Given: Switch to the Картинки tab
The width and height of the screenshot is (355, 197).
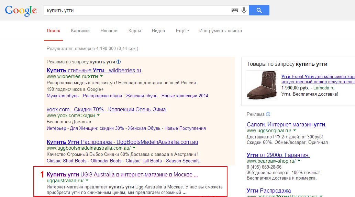Looking at the screenshot, I should click(x=80, y=31).
